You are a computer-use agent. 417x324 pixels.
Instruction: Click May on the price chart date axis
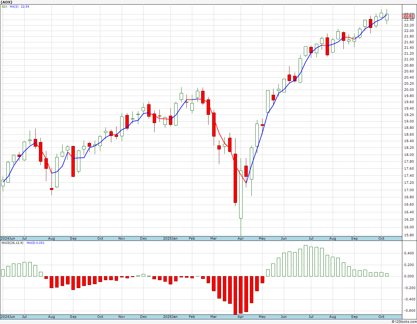(x=262, y=238)
